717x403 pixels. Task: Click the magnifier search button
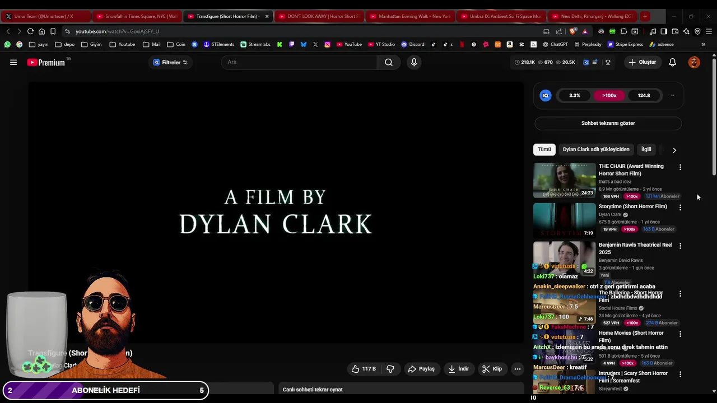click(389, 62)
